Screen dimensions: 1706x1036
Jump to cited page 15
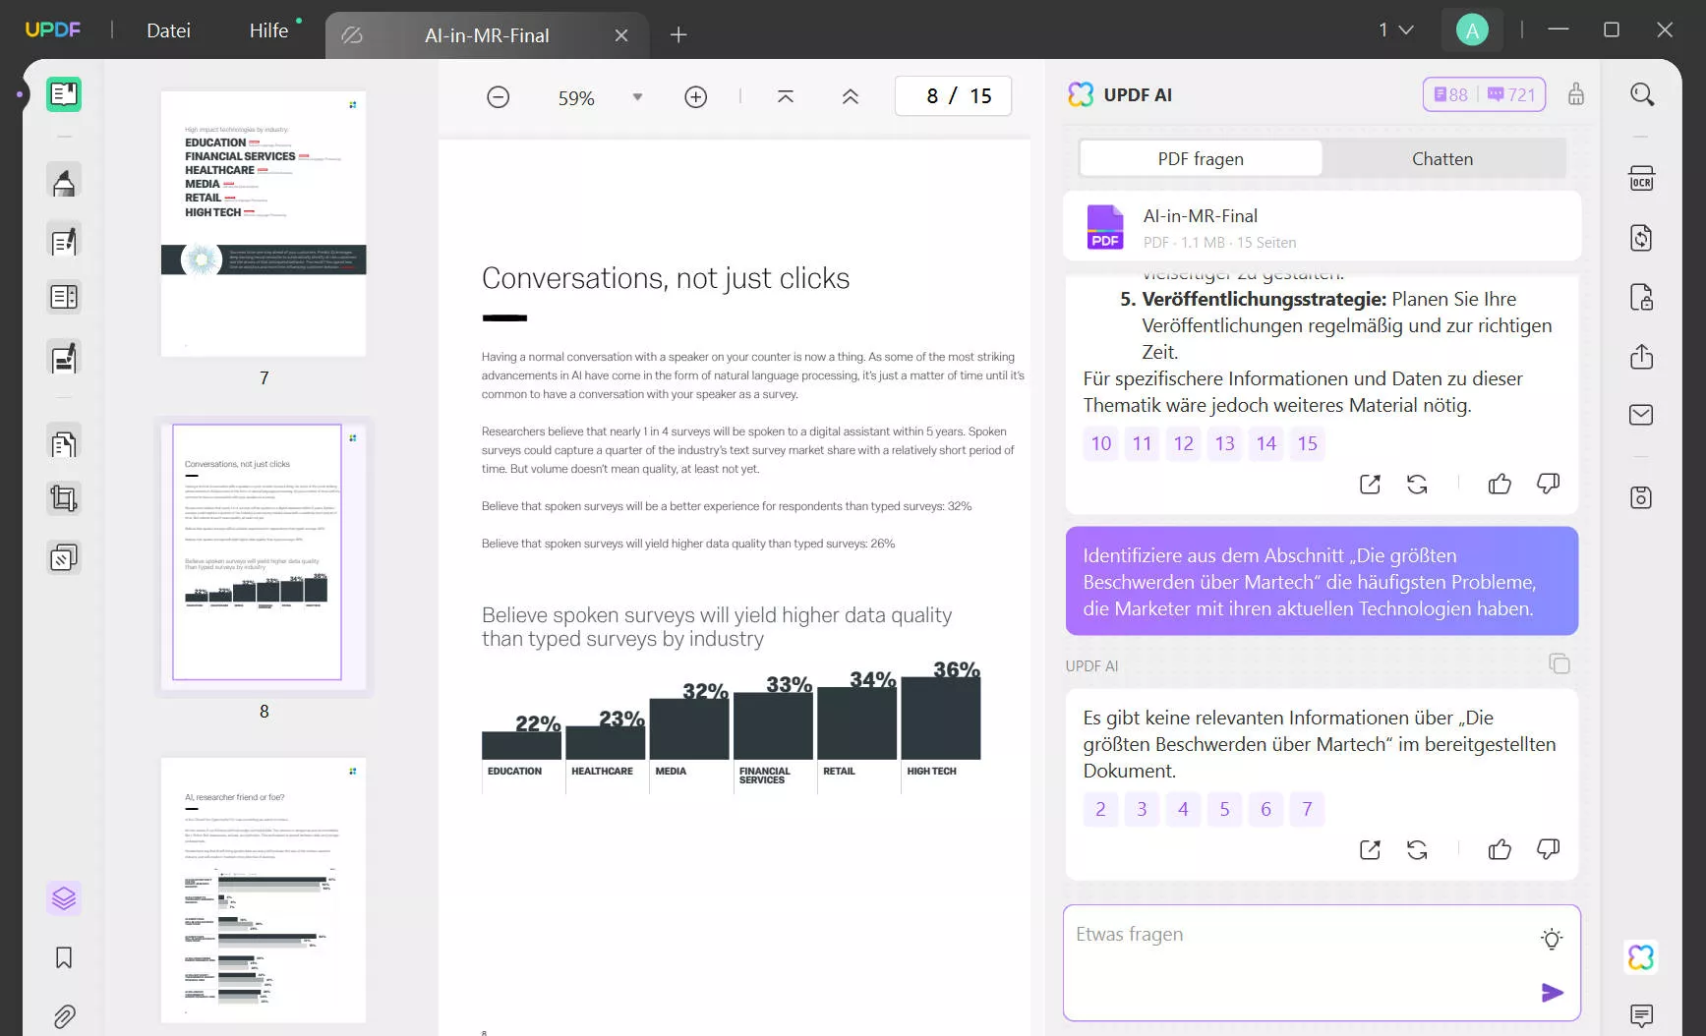tap(1308, 443)
